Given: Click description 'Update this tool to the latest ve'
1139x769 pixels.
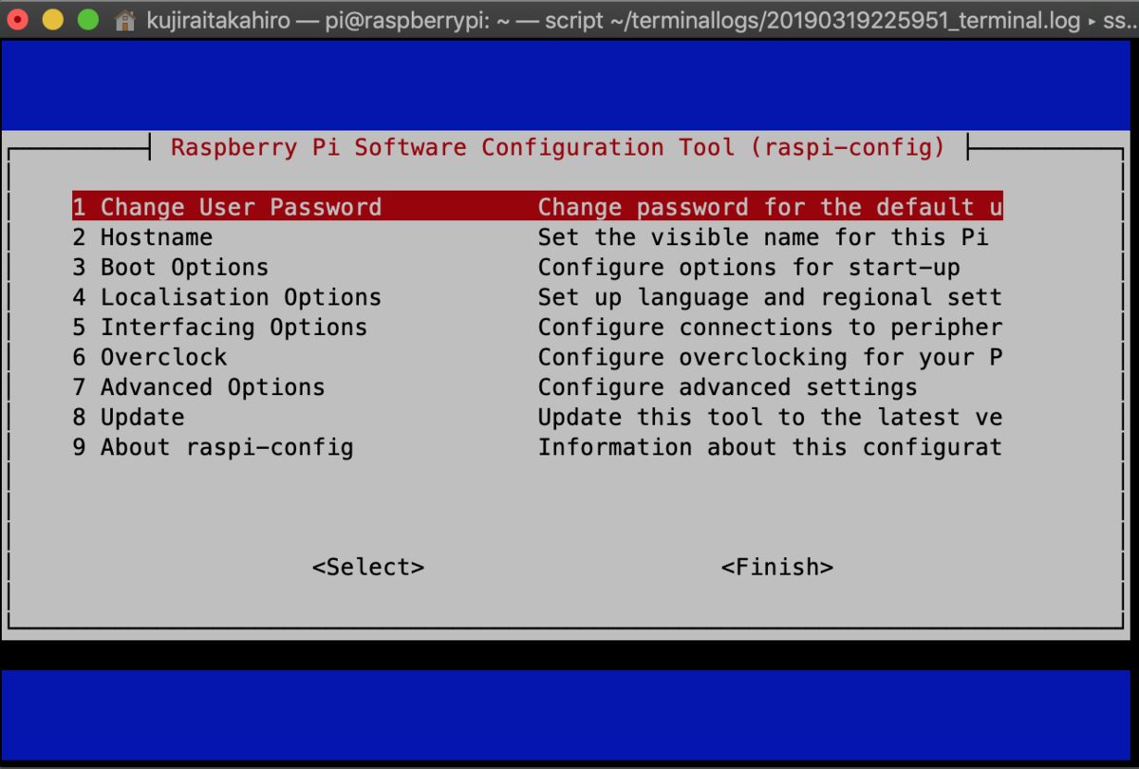Looking at the screenshot, I should [770, 417].
